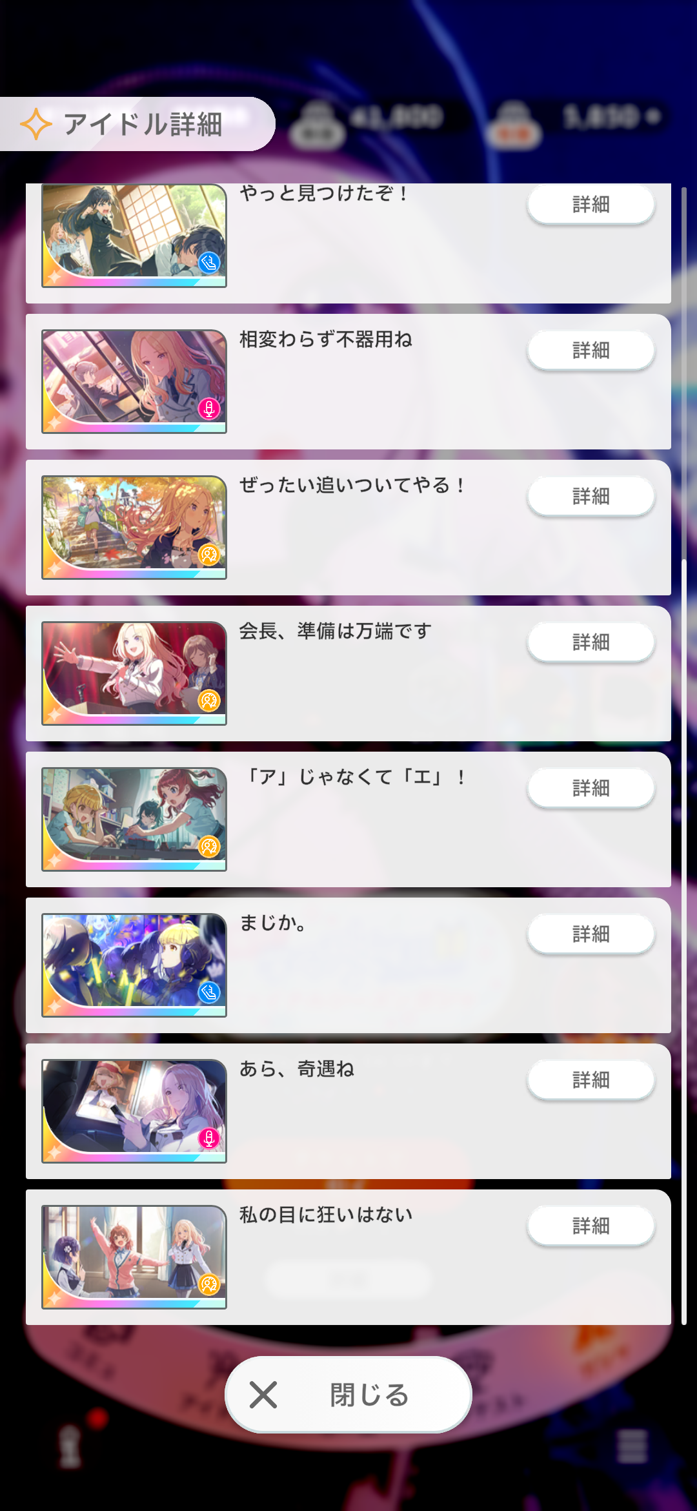Show 詳細 for 会長、準備は万端です
This screenshot has width=697, height=1511.
(x=591, y=642)
